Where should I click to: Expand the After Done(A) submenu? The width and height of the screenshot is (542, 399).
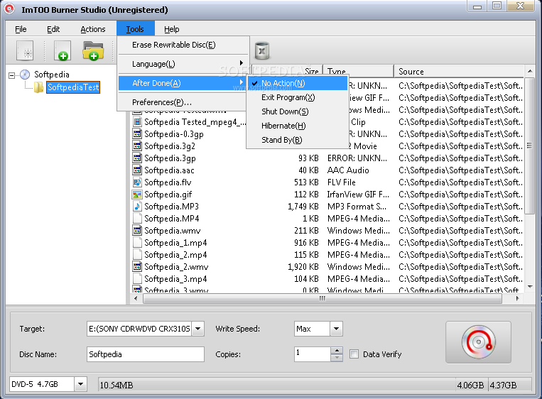point(182,83)
